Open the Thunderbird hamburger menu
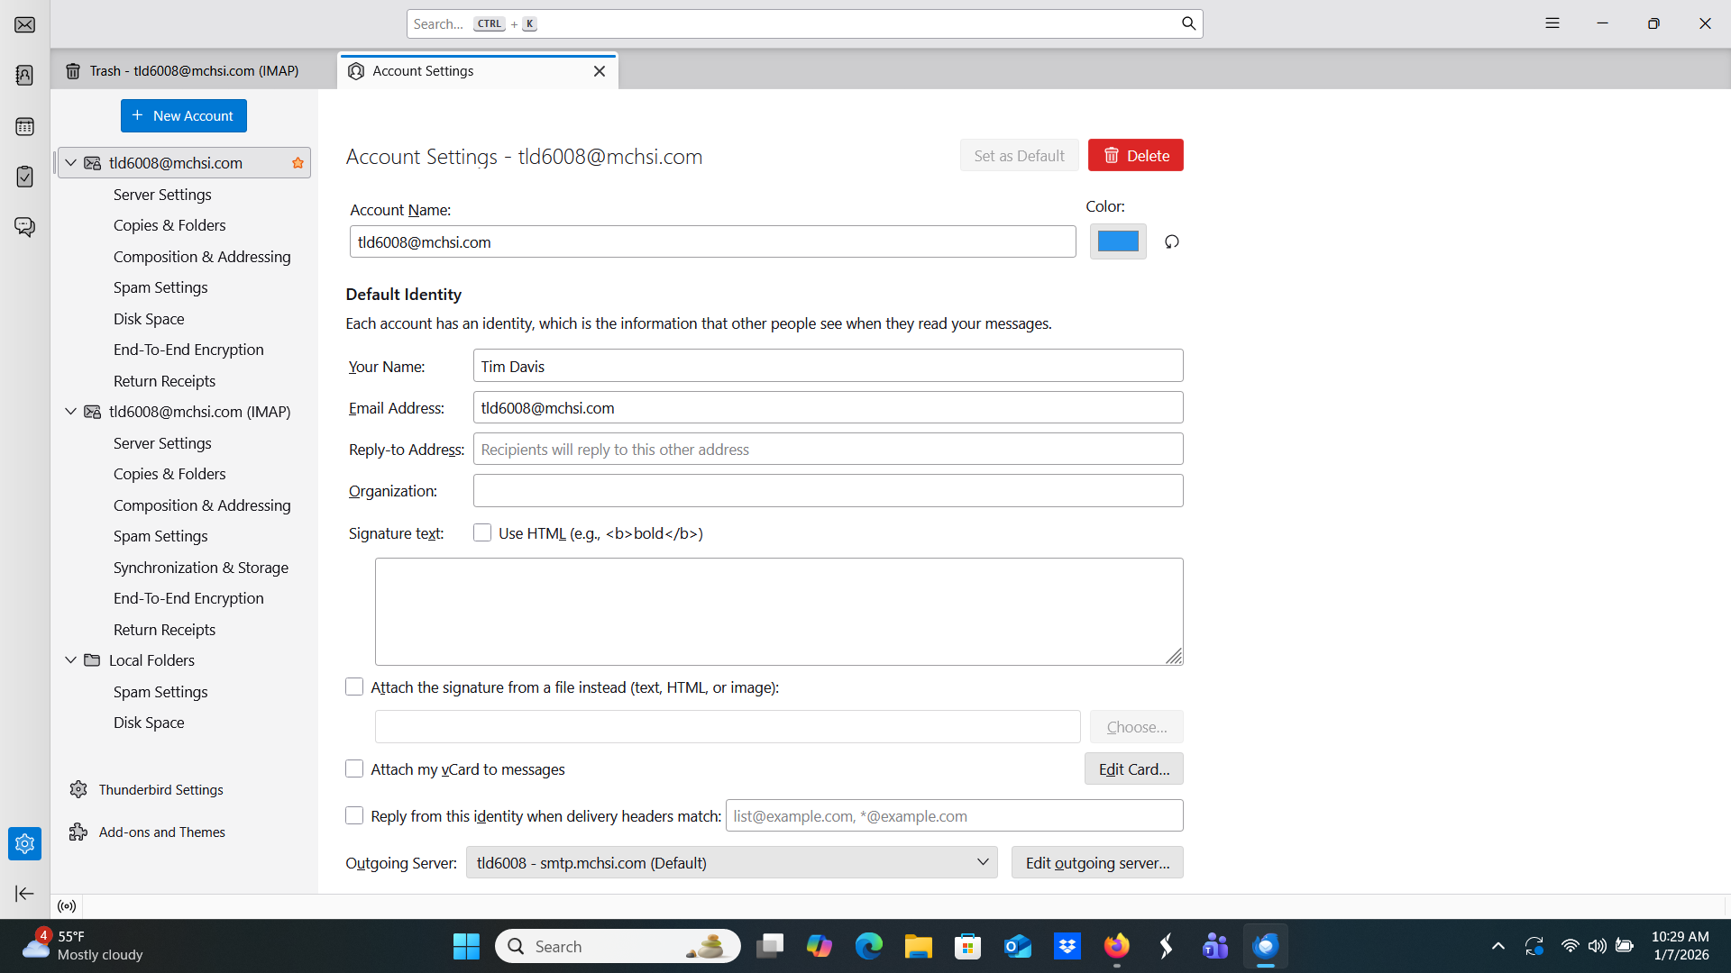1731x973 pixels. tap(1552, 23)
